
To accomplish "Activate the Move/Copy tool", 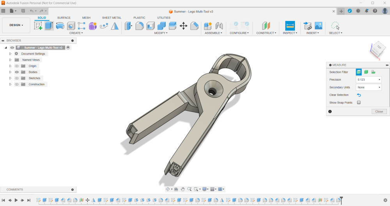I will [x=183, y=26].
